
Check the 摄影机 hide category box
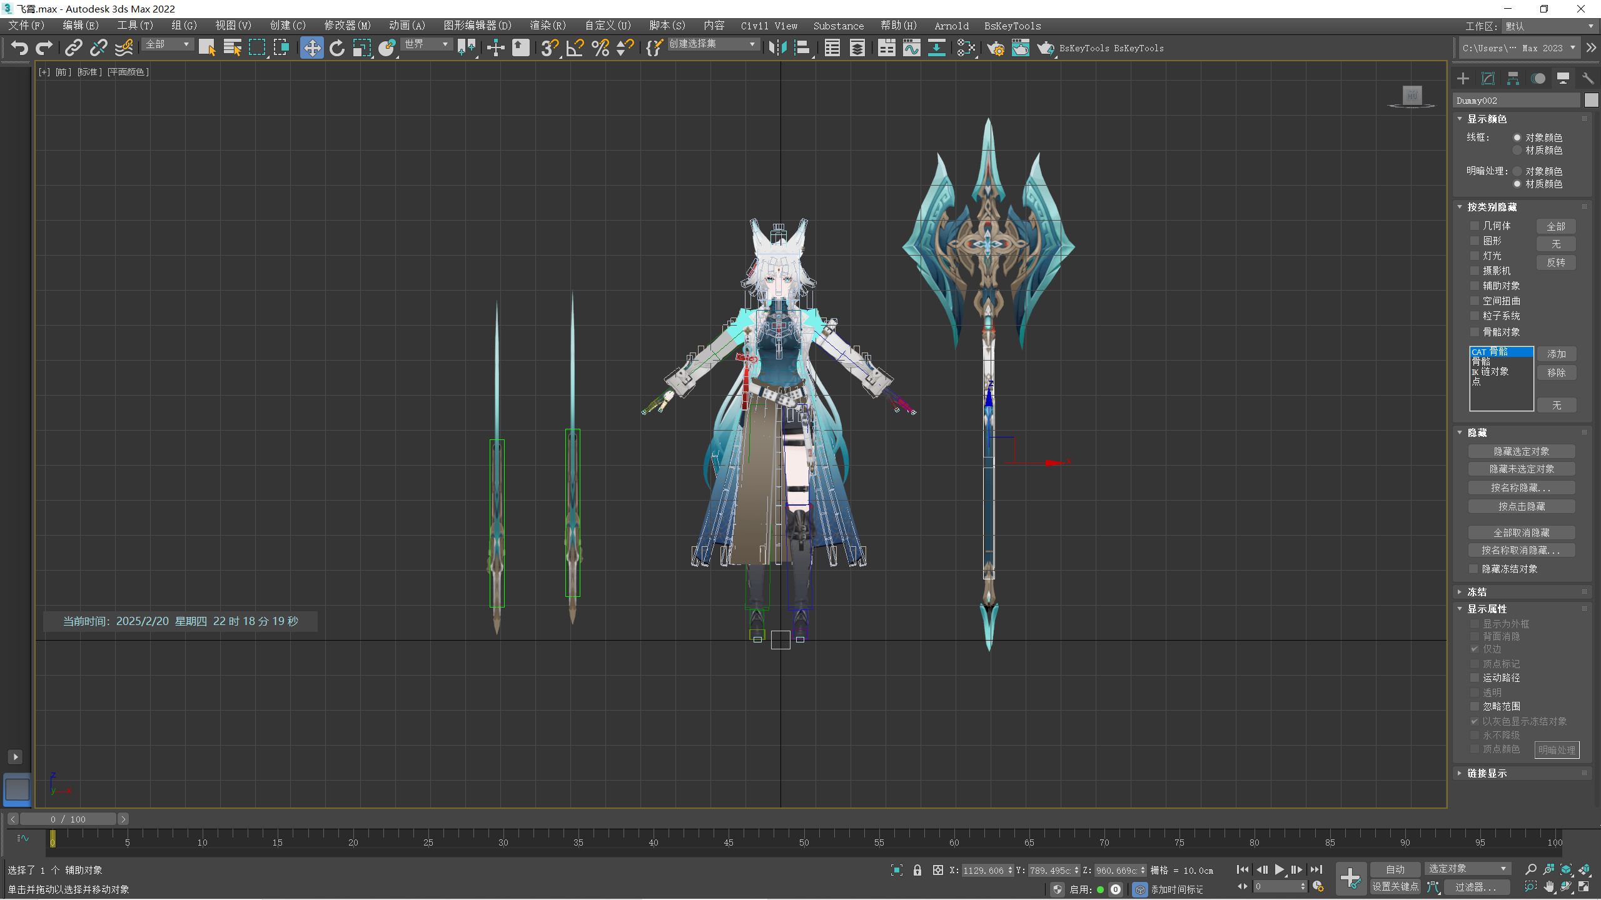coord(1475,271)
